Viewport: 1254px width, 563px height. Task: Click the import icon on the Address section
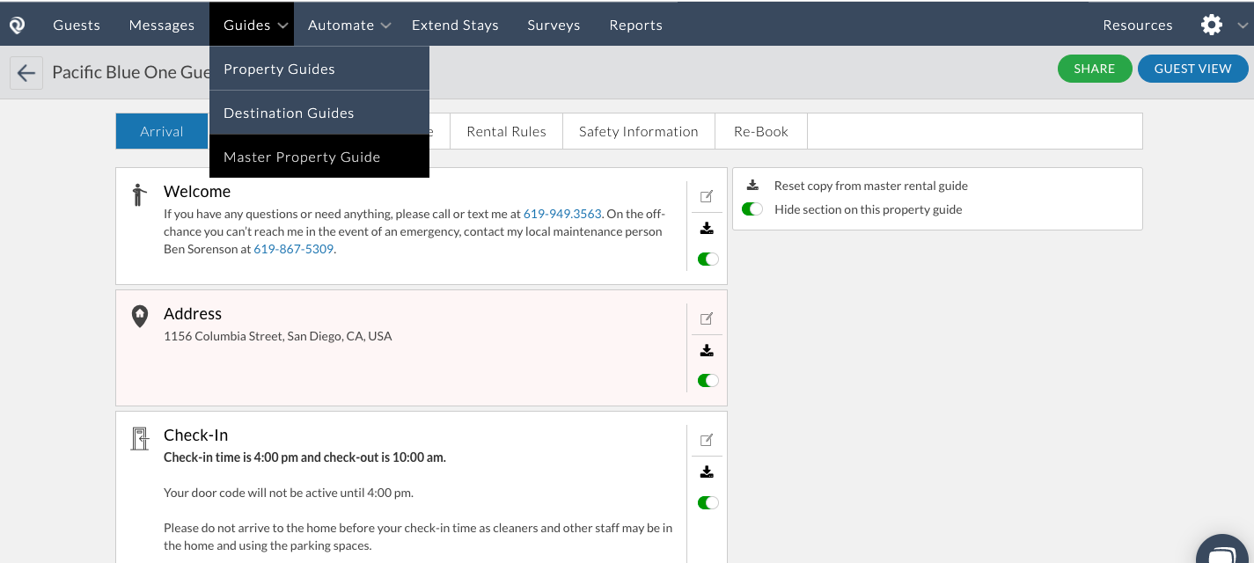[x=707, y=349]
